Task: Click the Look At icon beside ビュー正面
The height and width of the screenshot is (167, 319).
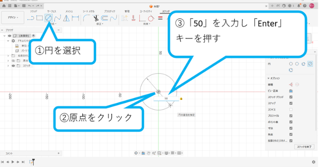Action: pos(291,91)
